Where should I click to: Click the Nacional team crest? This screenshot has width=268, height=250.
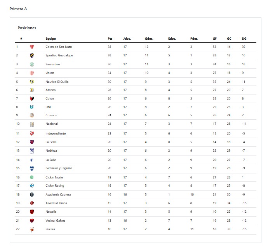click(32, 124)
